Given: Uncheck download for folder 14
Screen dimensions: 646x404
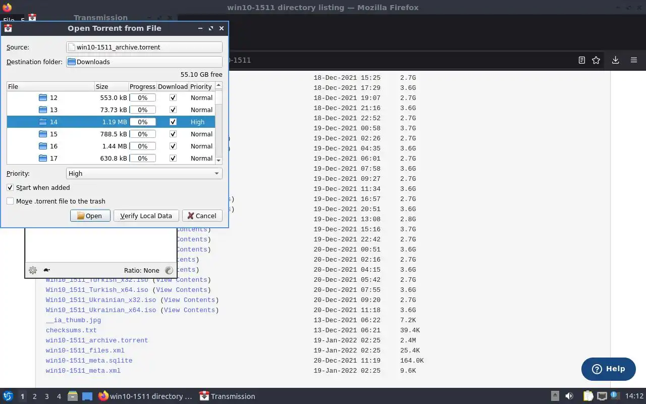Looking at the screenshot, I should (173, 122).
